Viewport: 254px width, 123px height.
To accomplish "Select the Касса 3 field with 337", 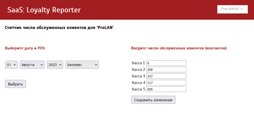I will click(x=166, y=76).
